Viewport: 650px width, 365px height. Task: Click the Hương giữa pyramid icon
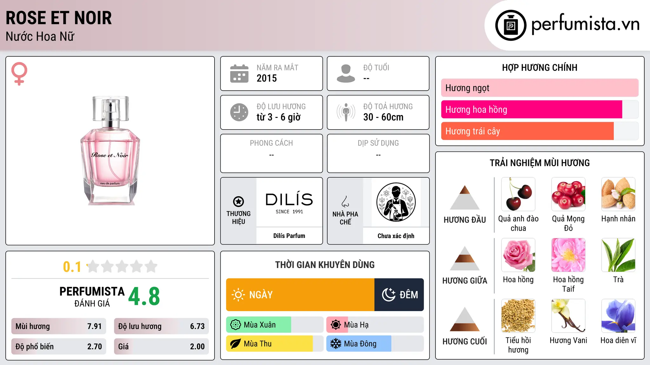point(465,258)
